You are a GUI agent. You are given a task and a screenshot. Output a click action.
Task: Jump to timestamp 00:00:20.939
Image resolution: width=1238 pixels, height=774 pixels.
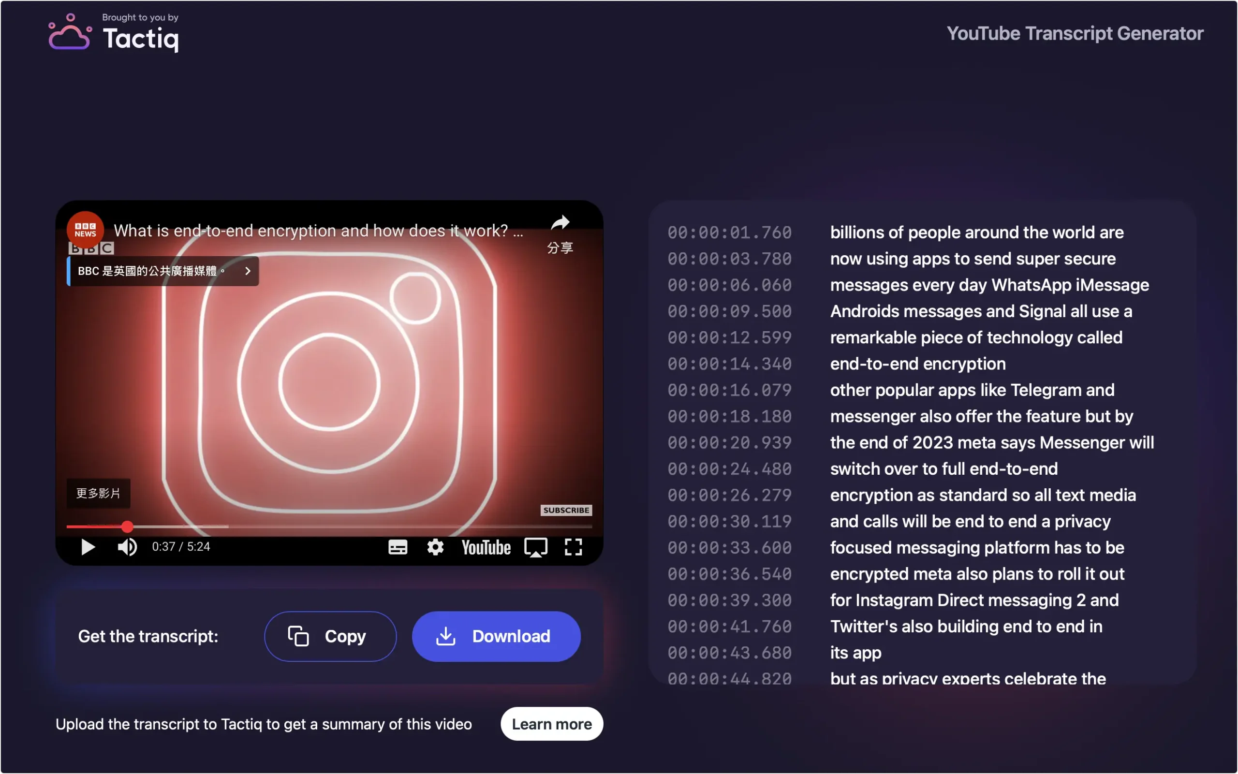tap(729, 442)
